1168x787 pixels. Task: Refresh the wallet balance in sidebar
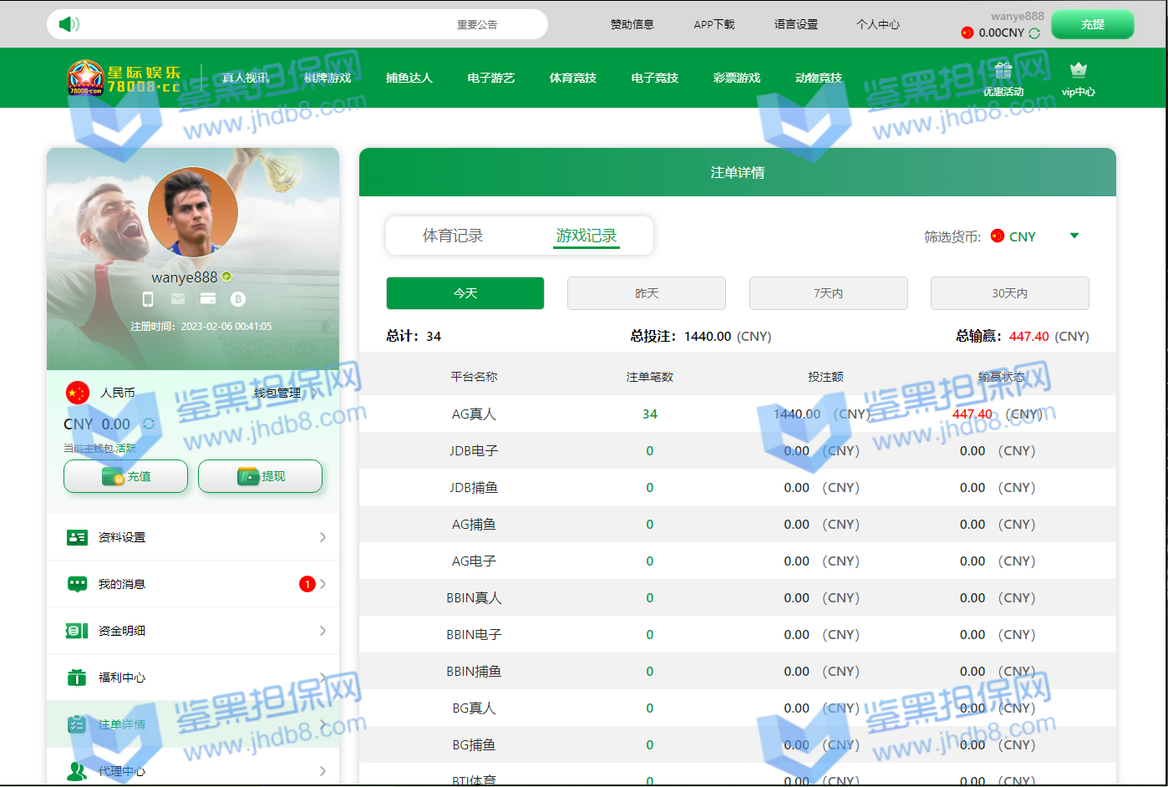[149, 424]
